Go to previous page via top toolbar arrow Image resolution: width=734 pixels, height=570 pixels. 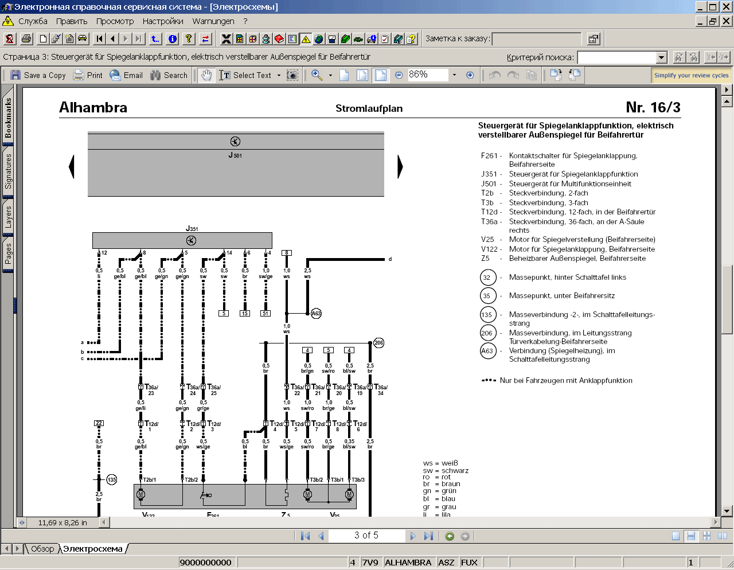[x=113, y=39]
